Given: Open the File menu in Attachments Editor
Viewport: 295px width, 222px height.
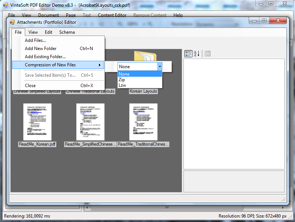Looking at the screenshot, I should [x=18, y=32].
